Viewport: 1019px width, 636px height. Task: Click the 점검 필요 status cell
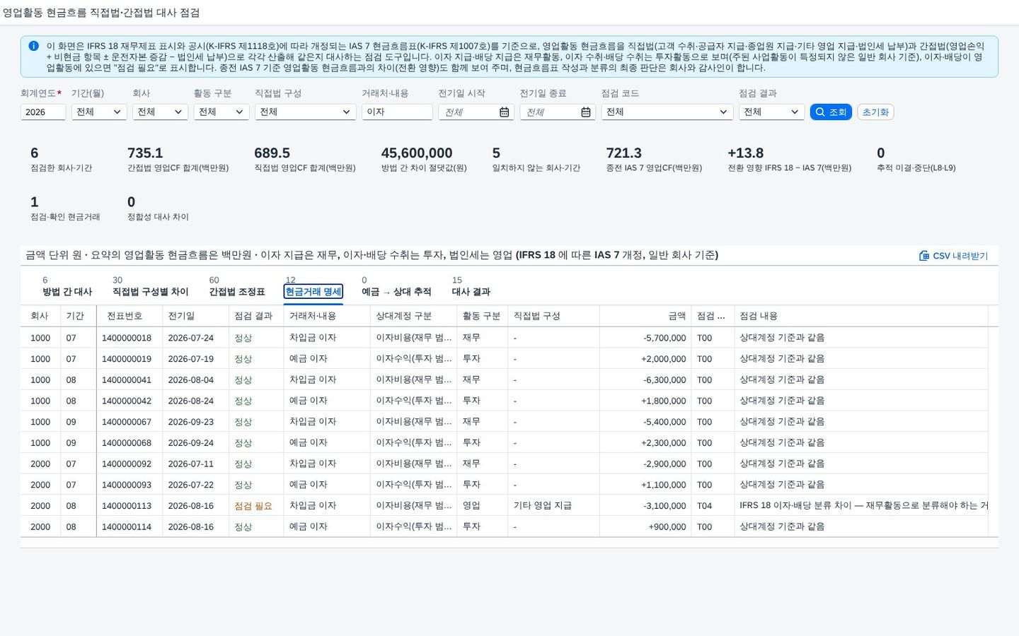point(253,506)
